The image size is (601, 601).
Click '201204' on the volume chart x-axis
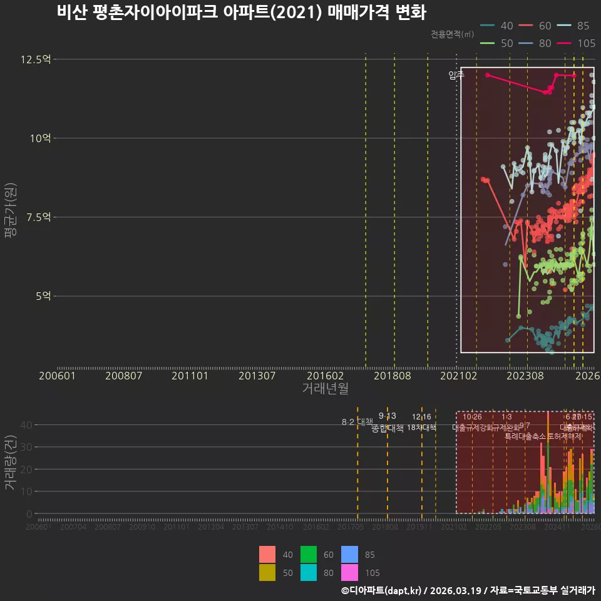[x=211, y=527]
